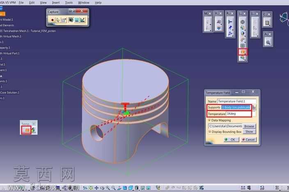Screen dimensions: 289x192
Task: Open the View menu
Action: coord(44,2)
